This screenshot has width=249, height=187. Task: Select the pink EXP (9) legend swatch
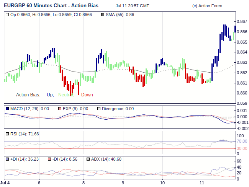60,109
